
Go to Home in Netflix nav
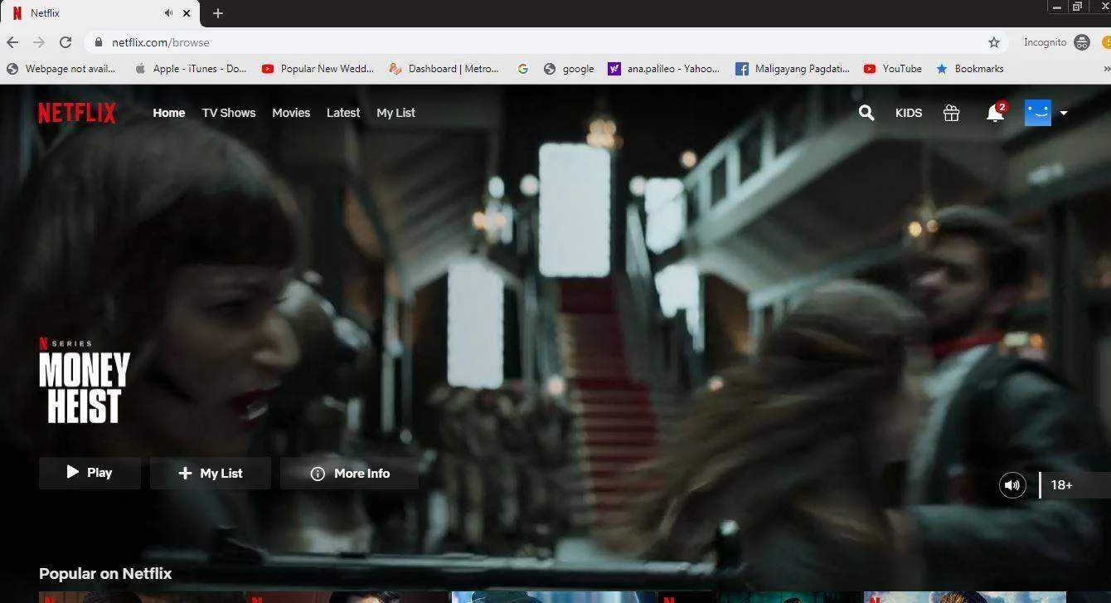169,113
